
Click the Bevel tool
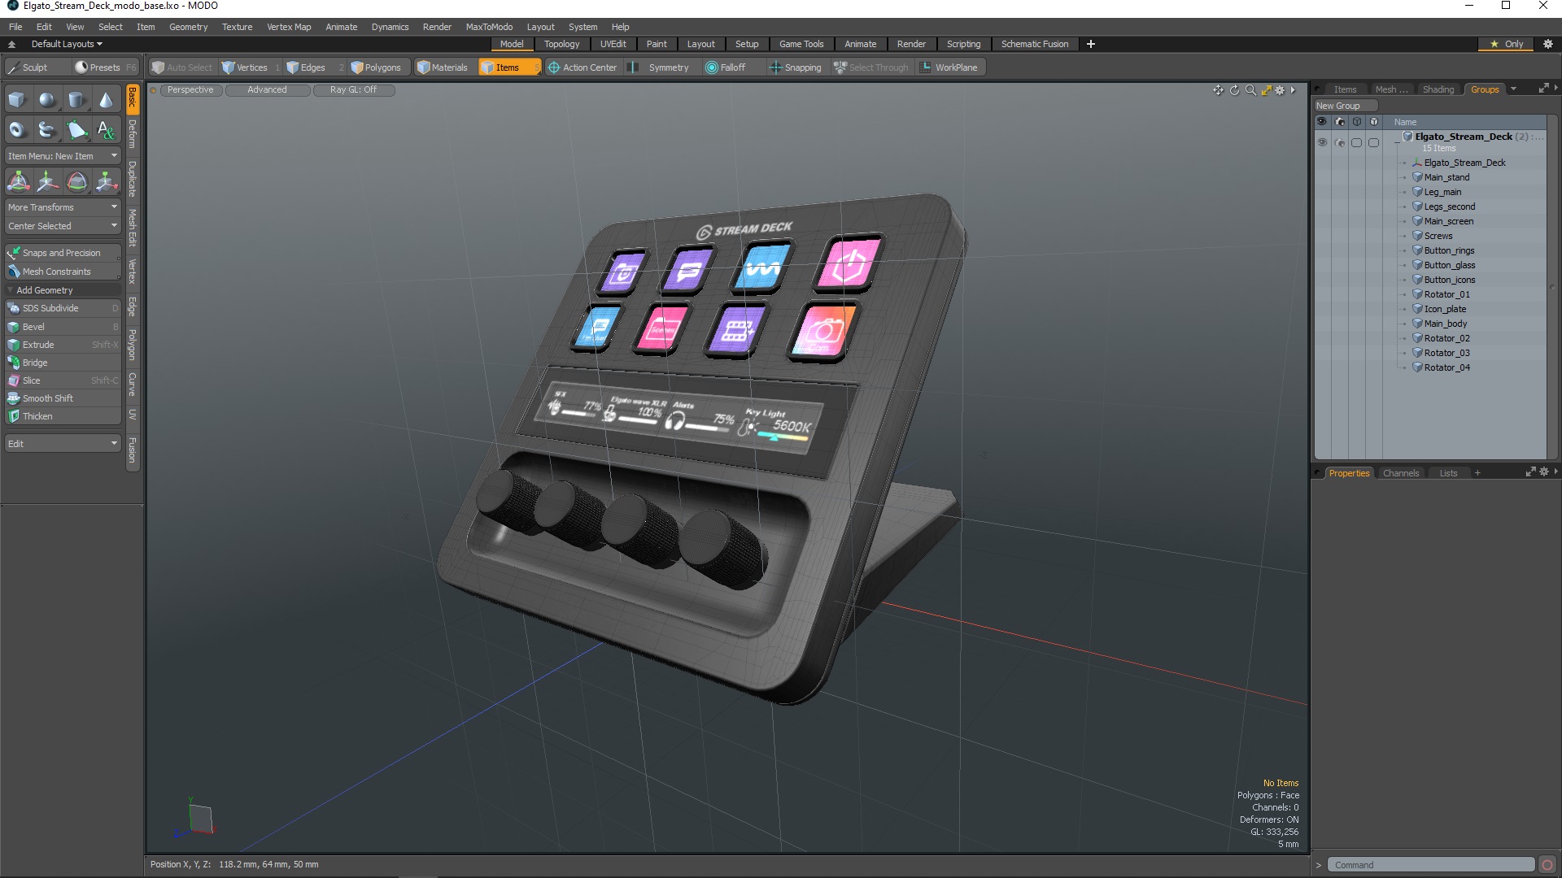pos(63,327)
